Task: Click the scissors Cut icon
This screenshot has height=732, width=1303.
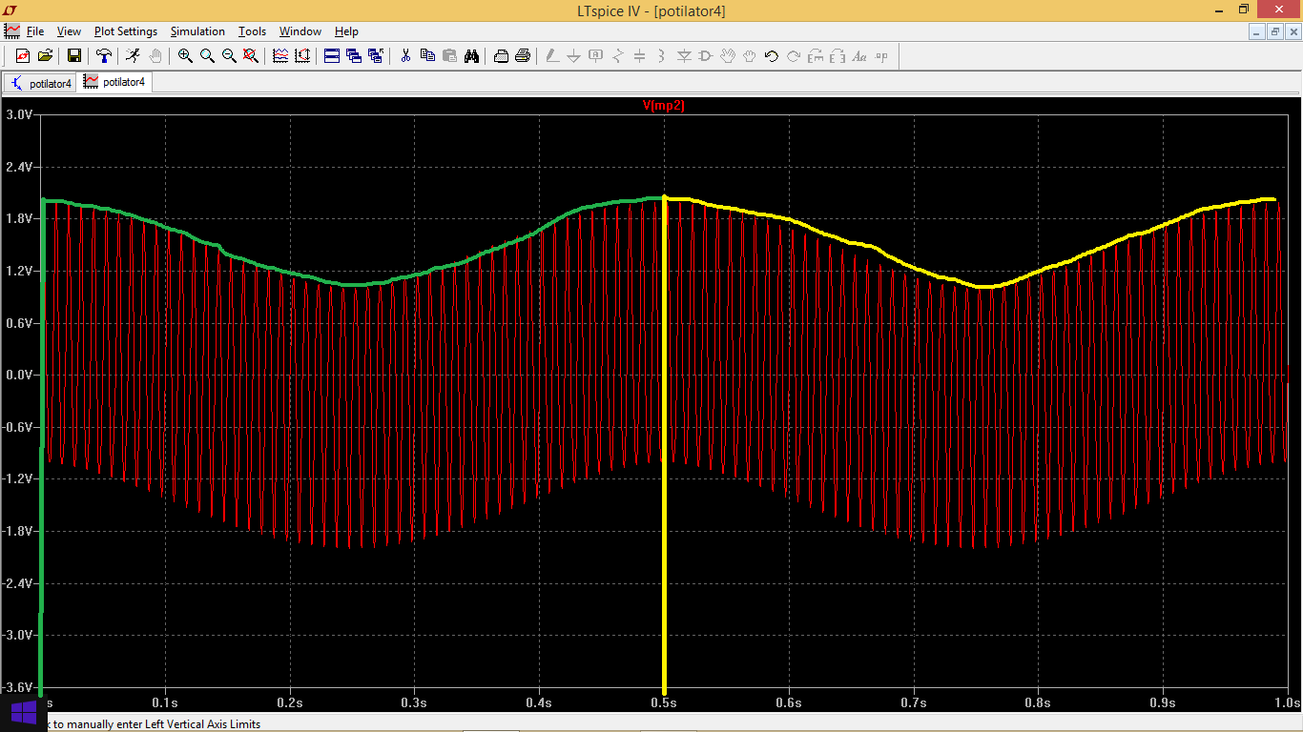Action: tap(405, 56)
